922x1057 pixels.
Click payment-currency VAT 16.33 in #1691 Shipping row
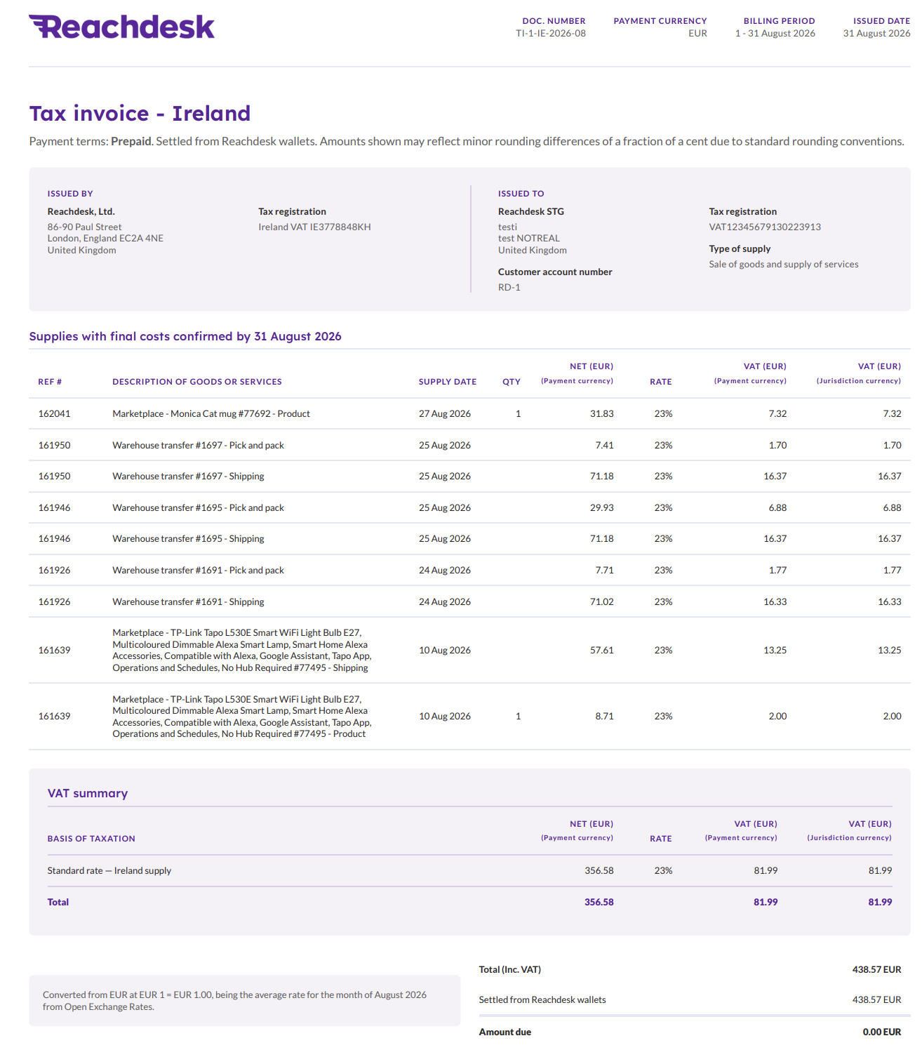[x=775, y=601]
